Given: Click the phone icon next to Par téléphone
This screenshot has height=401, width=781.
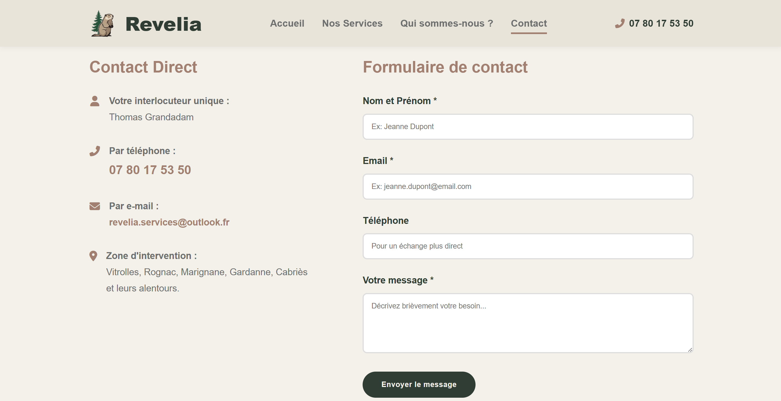Looking at the screenshot, I should [x=94, y=151].
